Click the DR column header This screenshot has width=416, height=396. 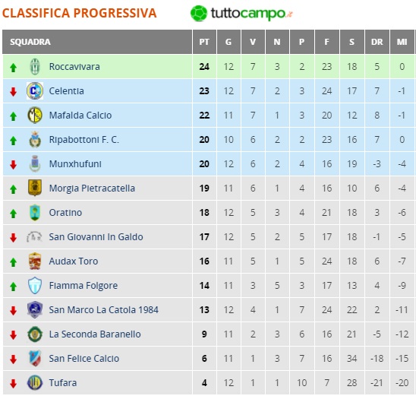click(x=377, y=42)
